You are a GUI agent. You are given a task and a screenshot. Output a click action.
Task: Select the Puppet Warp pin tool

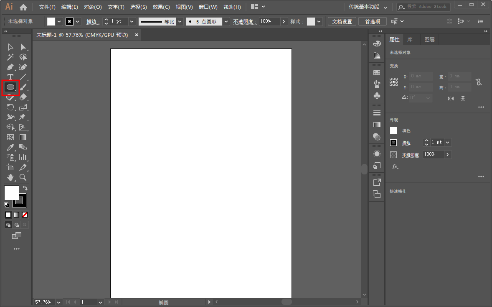coord(23,117)
